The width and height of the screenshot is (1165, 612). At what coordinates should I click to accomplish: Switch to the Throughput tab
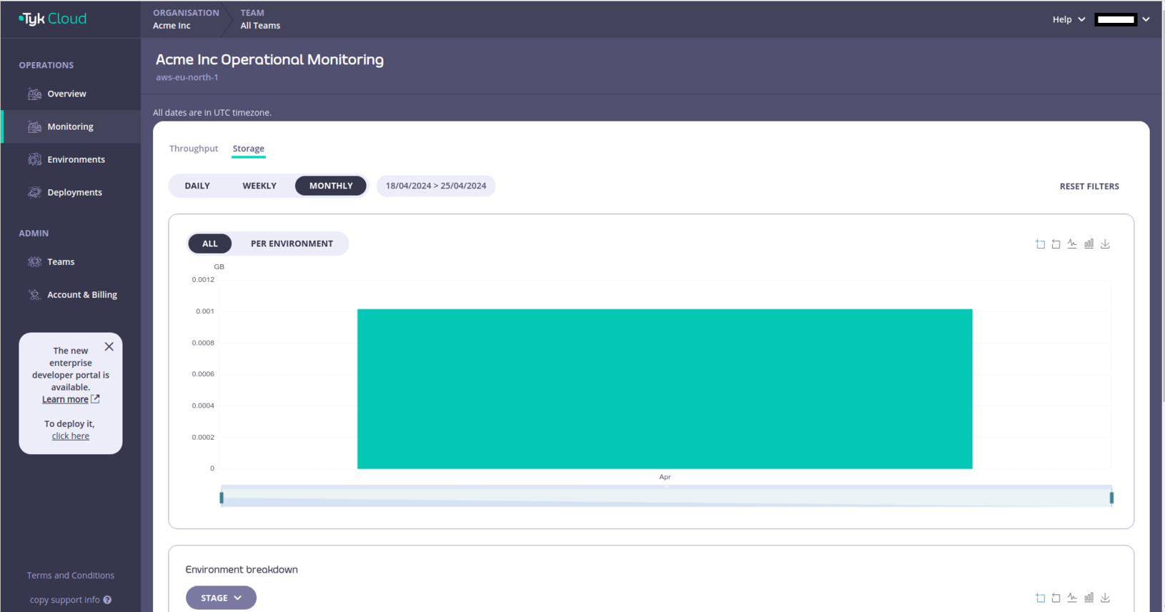click(x=193, y=149)
